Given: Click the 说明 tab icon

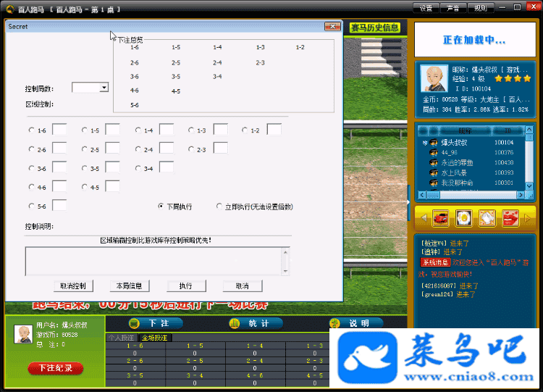Looking at the screenshot, I should (x=334, y=323).
